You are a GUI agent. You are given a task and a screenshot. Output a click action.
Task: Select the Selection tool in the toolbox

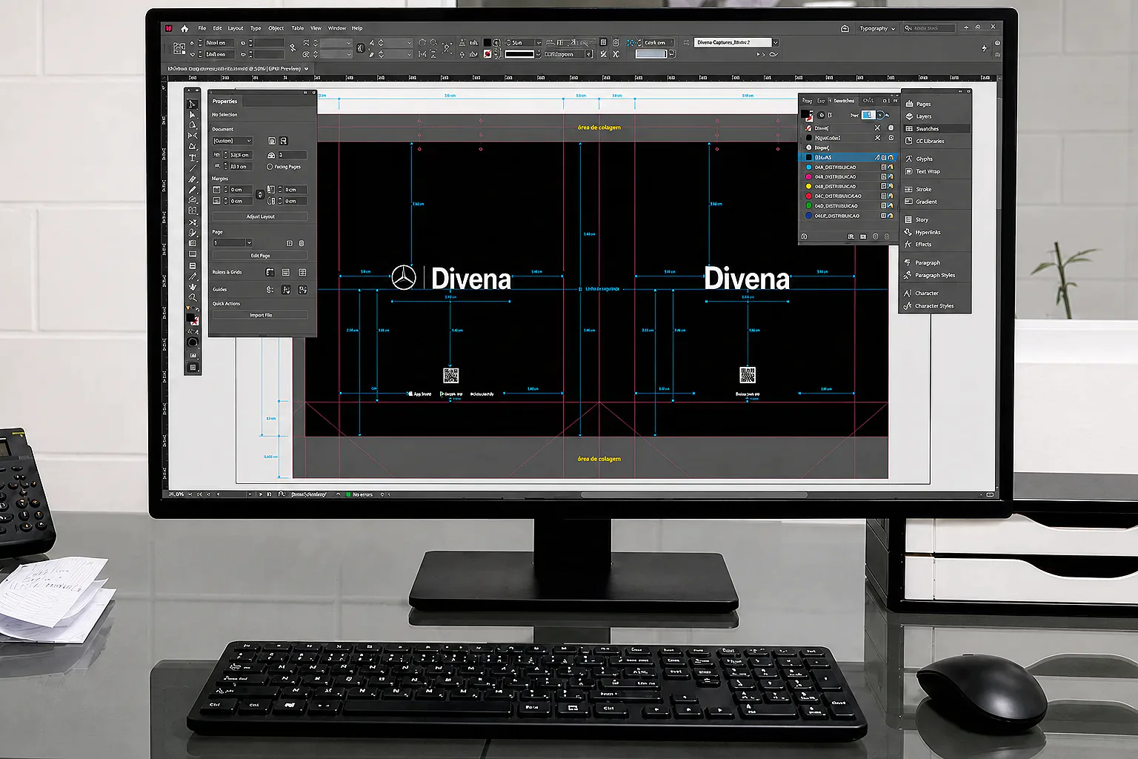192,105
